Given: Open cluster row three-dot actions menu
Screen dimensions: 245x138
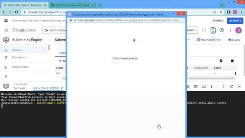Looking at the screenshot, I should click(x=235, y=74).
